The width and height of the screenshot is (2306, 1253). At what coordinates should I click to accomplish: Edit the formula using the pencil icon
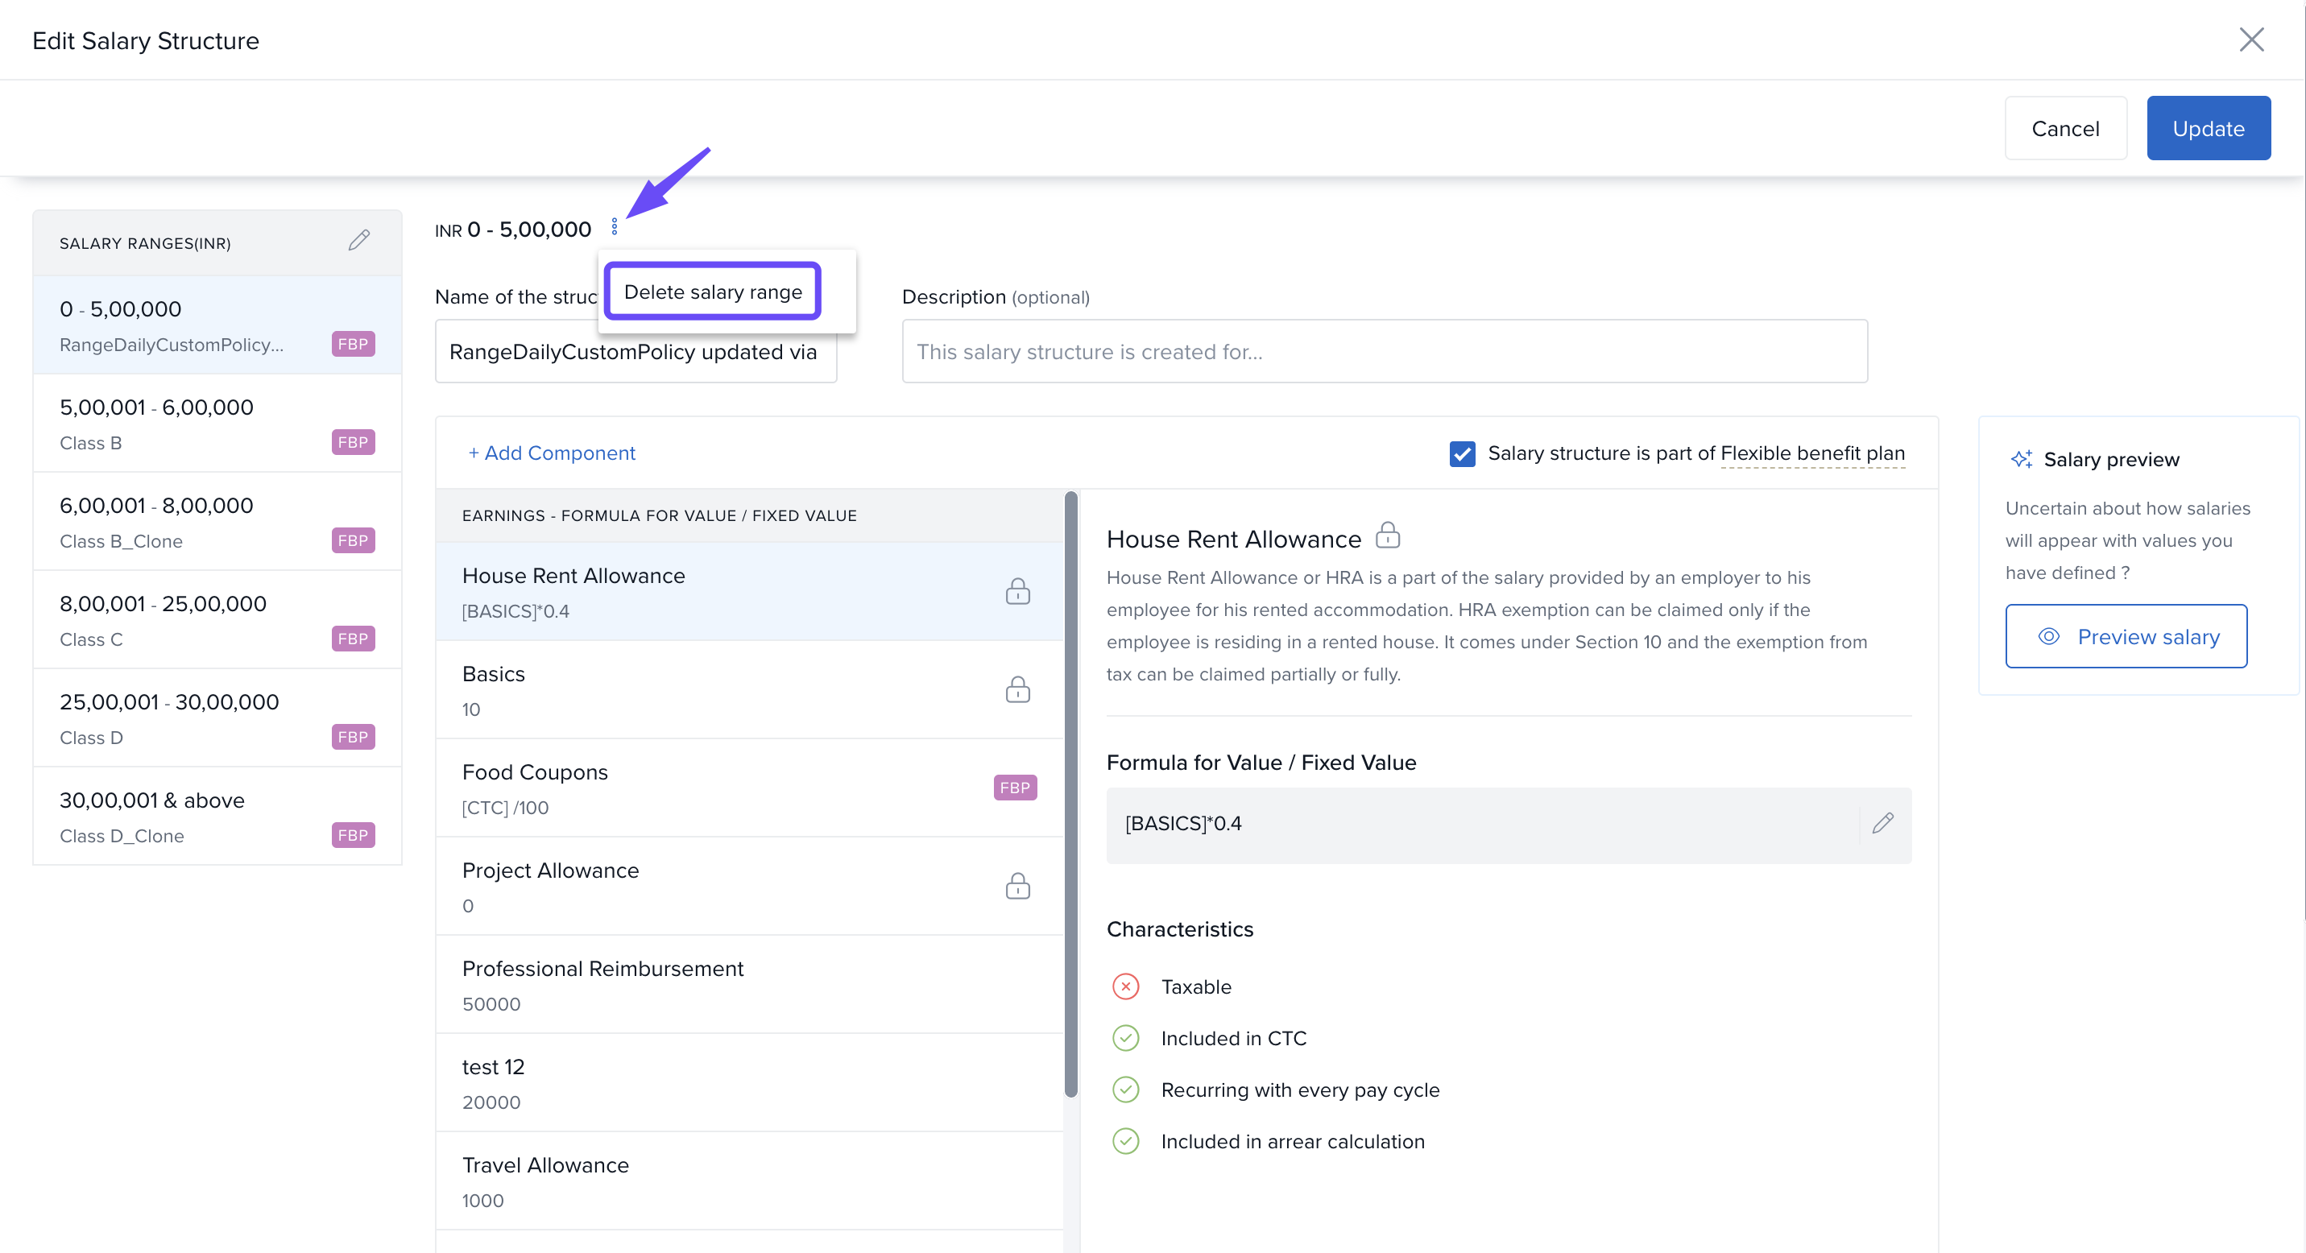1882,824
